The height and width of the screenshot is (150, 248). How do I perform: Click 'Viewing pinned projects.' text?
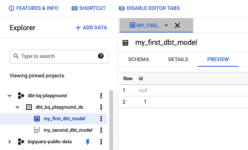coord(37,76)
